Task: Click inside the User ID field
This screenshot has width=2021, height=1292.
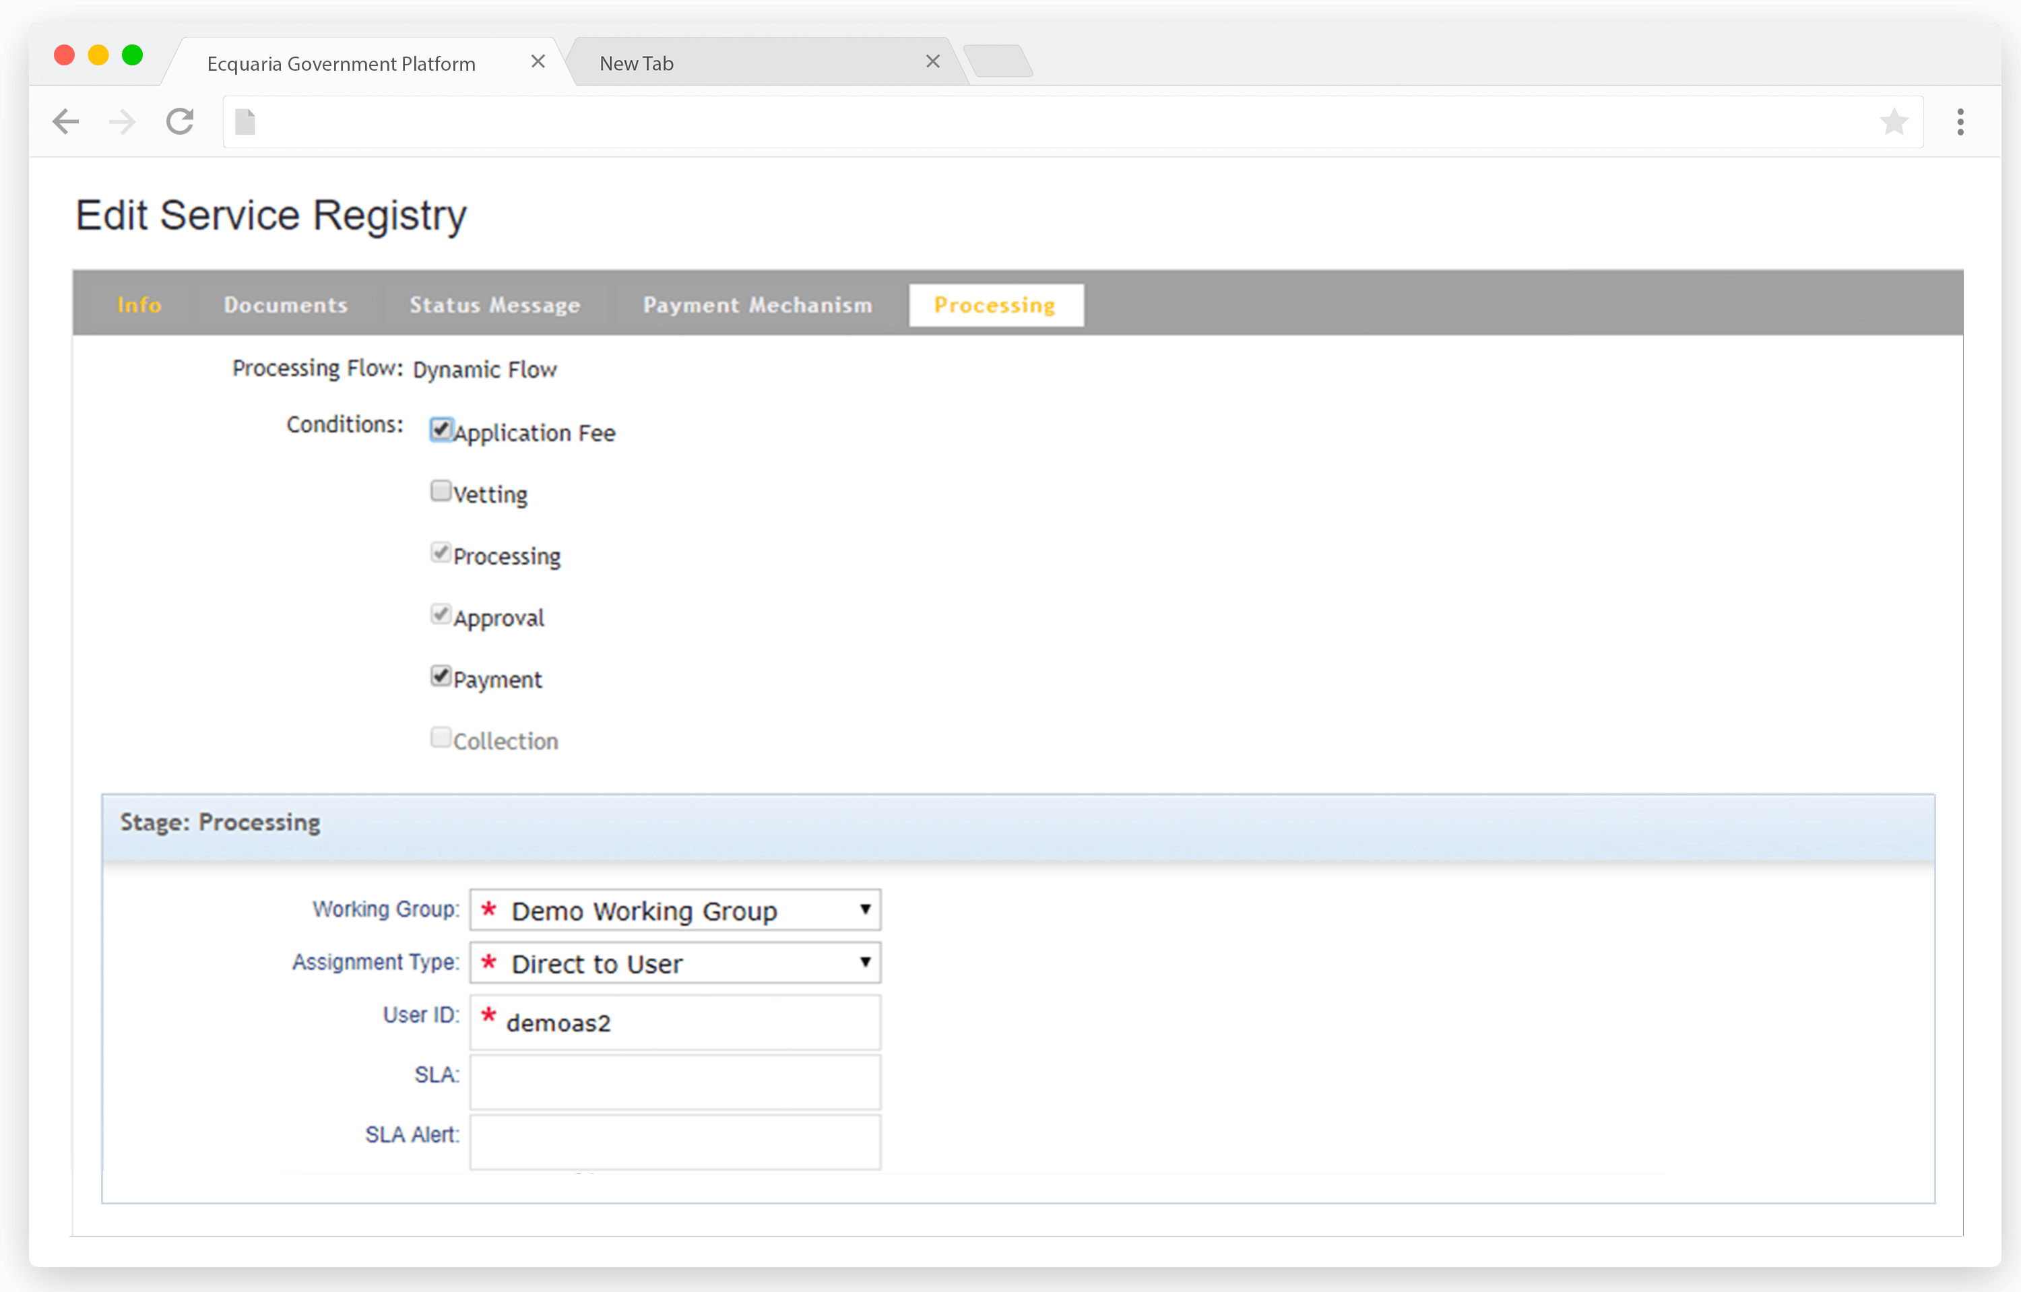Action: [x=674, y=1022]
